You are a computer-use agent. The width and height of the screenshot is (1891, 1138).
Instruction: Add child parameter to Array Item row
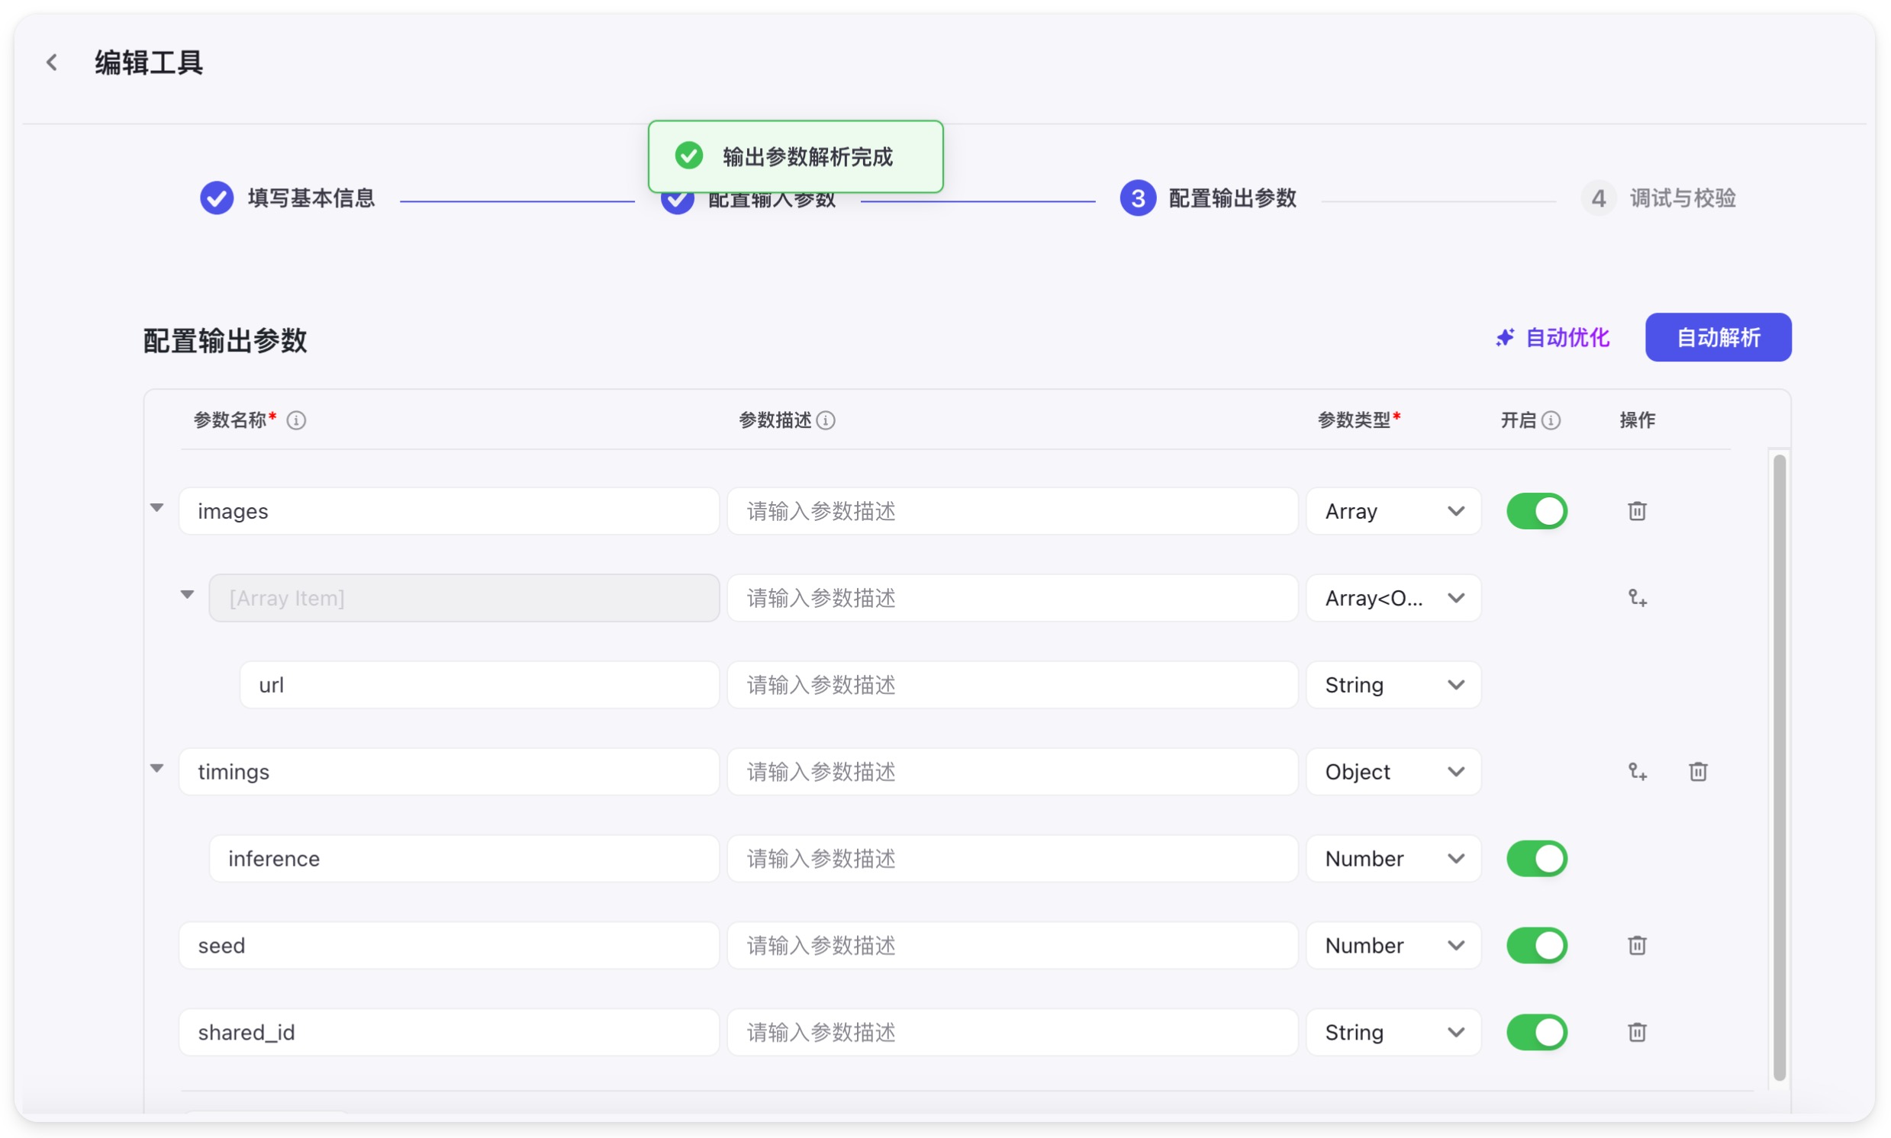click(1637, 598)
